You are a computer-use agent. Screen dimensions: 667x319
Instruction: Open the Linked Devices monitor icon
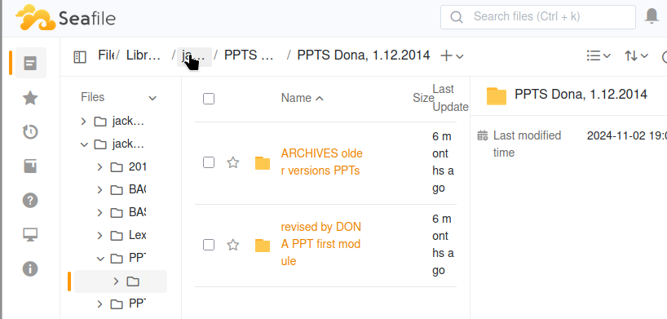click(31, 234)
